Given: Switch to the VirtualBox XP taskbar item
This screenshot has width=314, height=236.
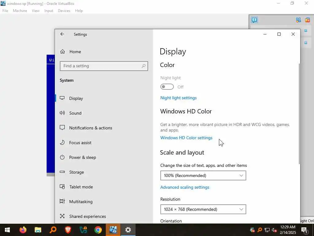Looking at the screenshot, I should 113,230.
